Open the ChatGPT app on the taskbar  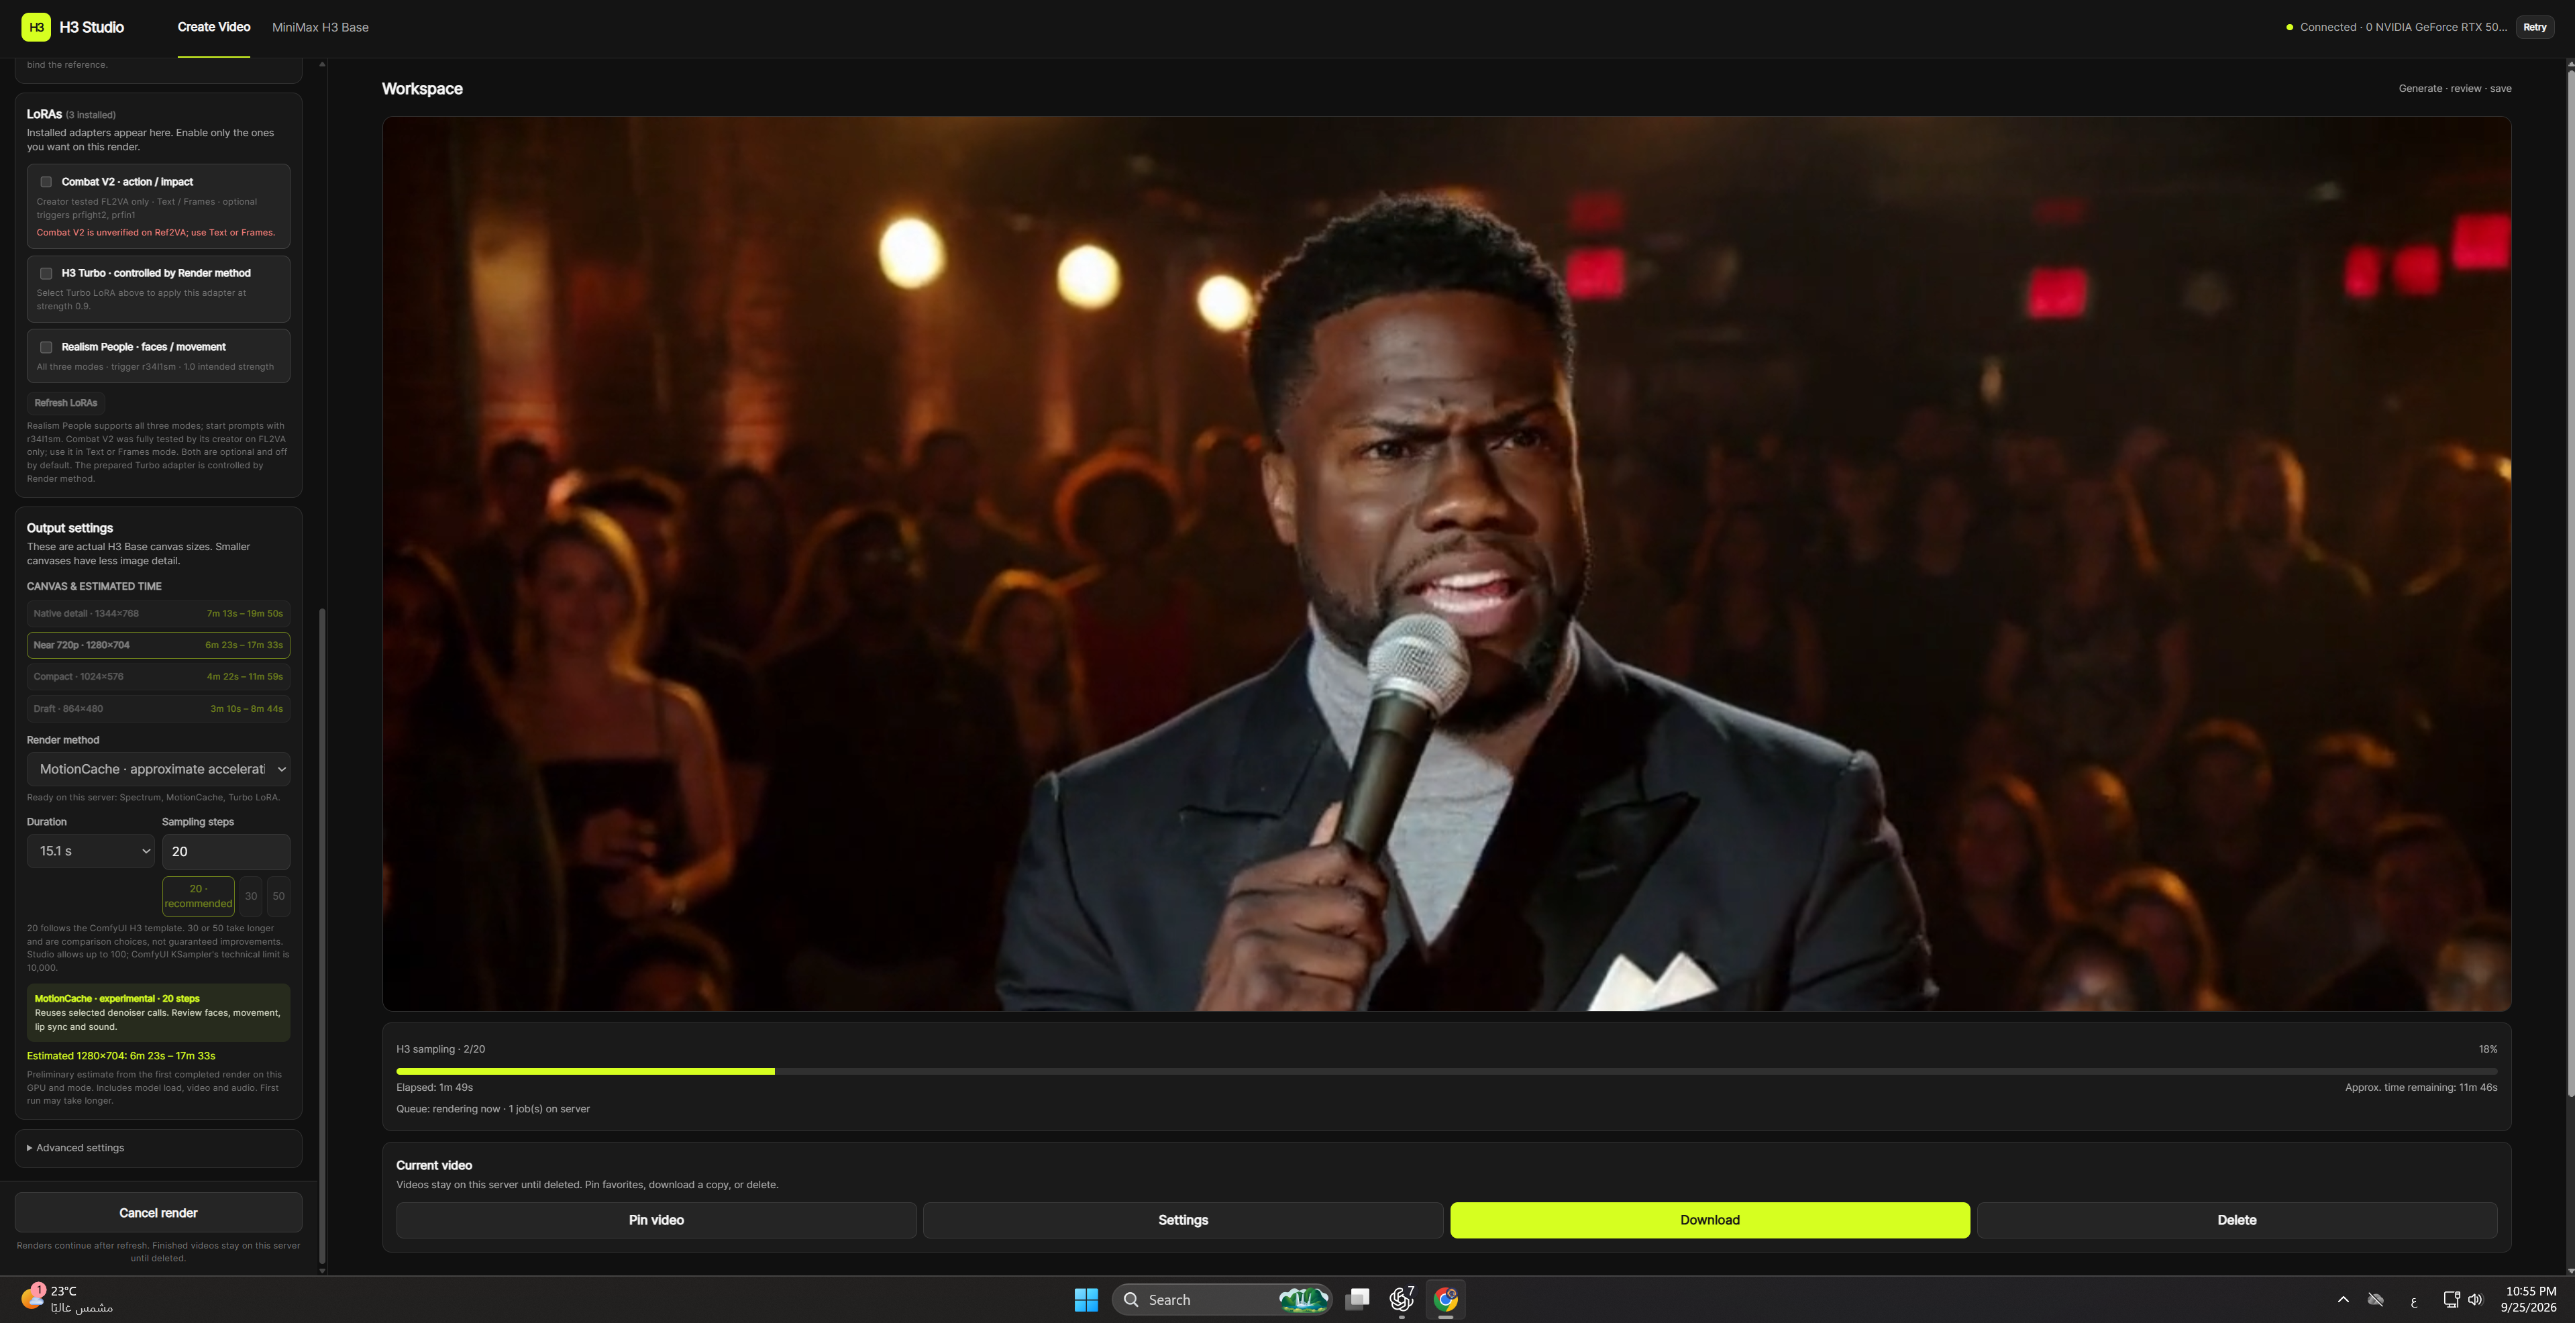1402,1299
